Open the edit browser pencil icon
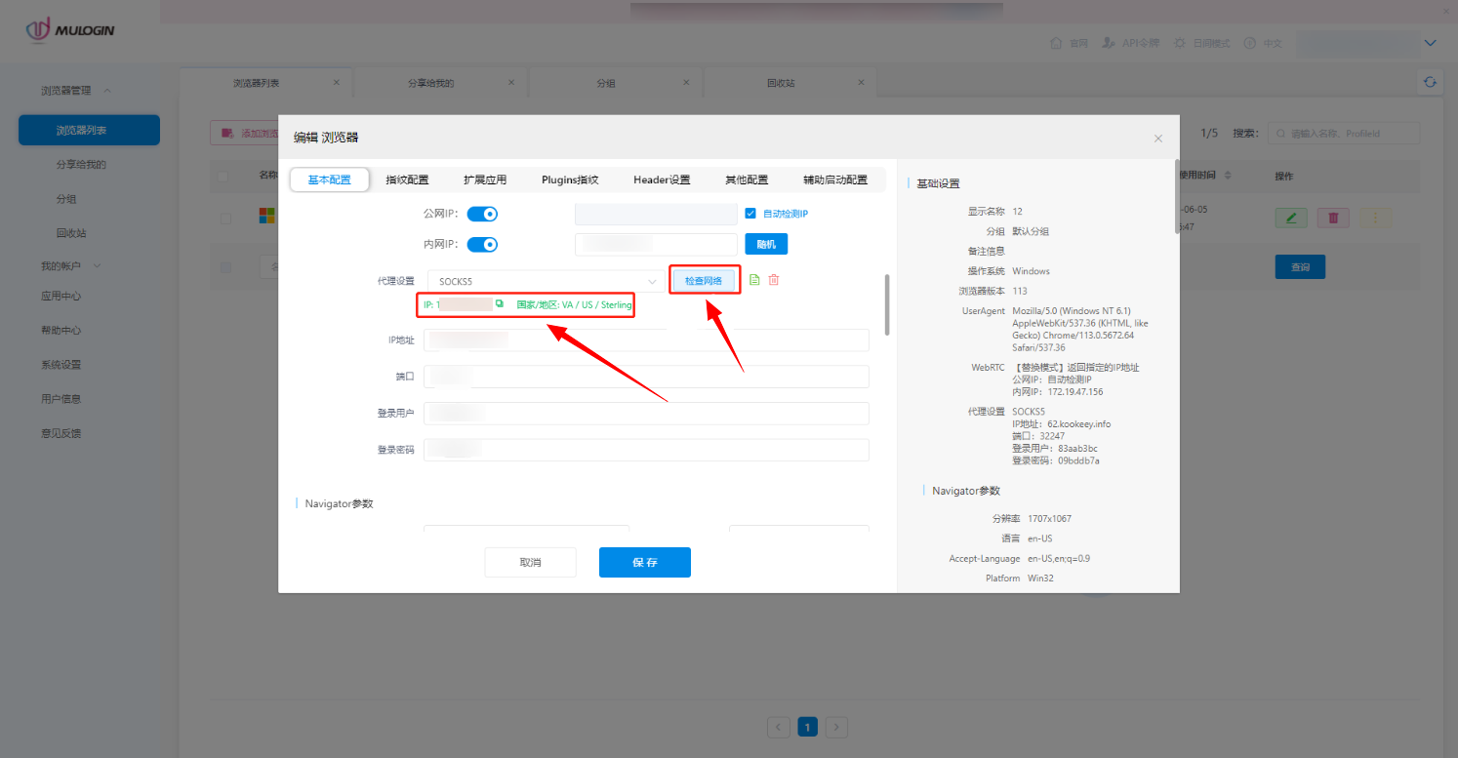The height and width of the screenshot is (758, 1458). [1290, 217]
